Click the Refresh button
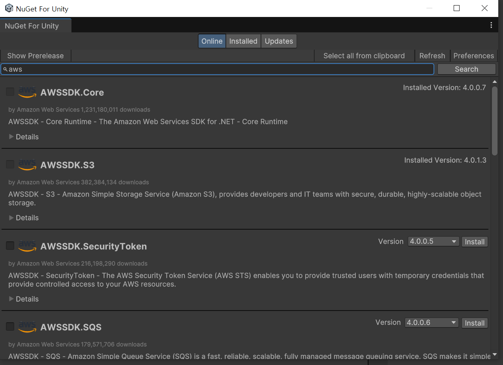 tap(432, 56)
